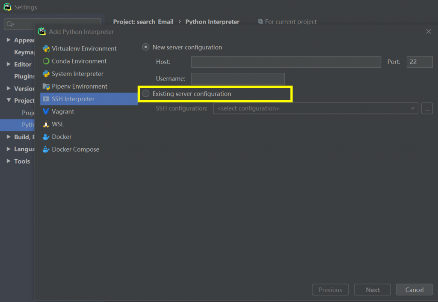The height and width of the screenshot is (302, 438).
Task: Open Plugins in Settings tree
Action: coord(24,76)
